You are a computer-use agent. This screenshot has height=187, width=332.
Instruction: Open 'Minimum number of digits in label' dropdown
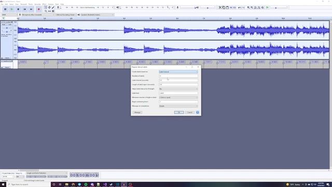pyautogui.click(x=178, y=98)
